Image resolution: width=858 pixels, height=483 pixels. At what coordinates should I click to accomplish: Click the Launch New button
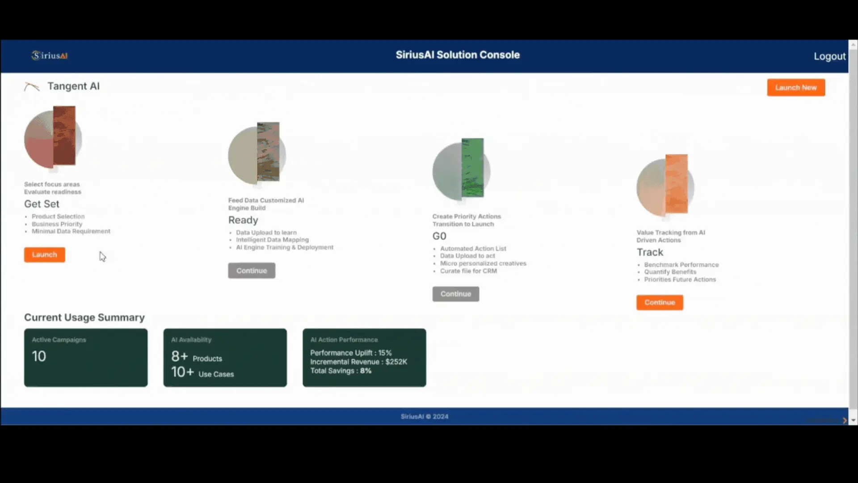796,88
